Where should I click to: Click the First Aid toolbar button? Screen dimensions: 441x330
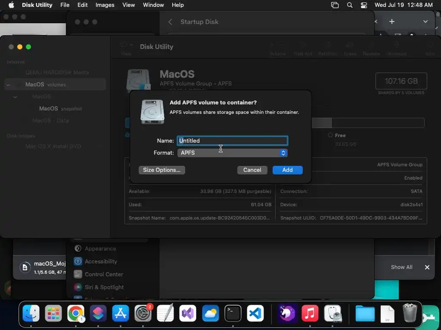(x=303, y=49)
